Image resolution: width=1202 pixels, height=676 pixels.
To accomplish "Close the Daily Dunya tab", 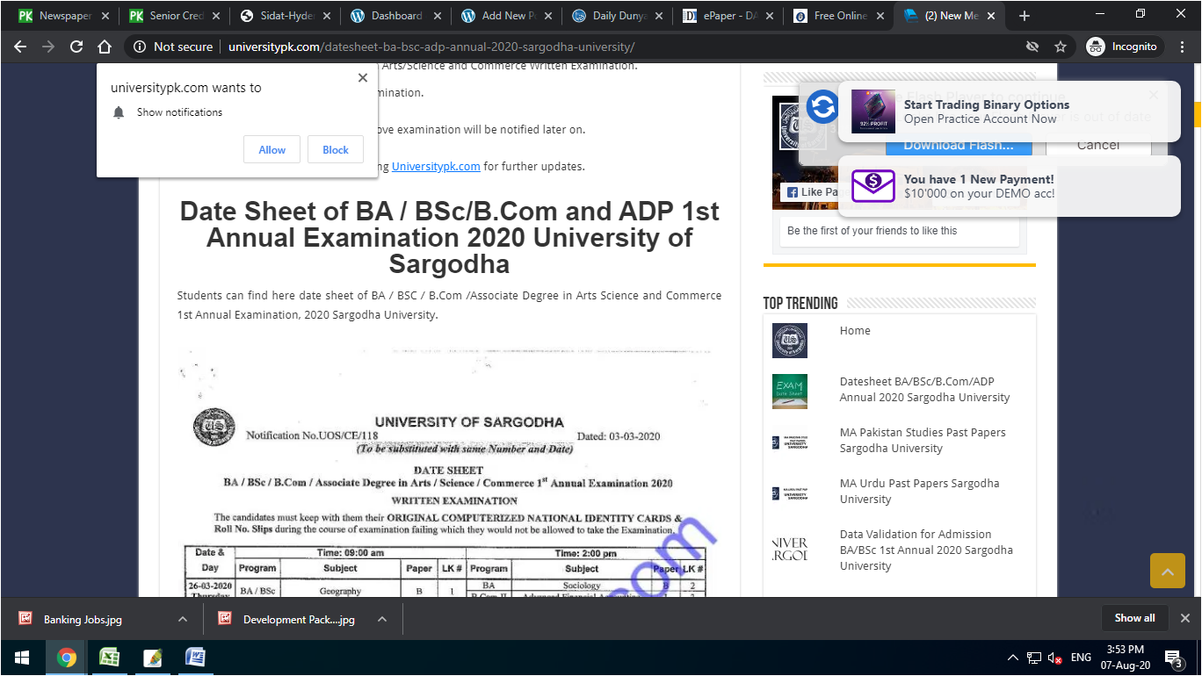I will click(x=659, y=16).
